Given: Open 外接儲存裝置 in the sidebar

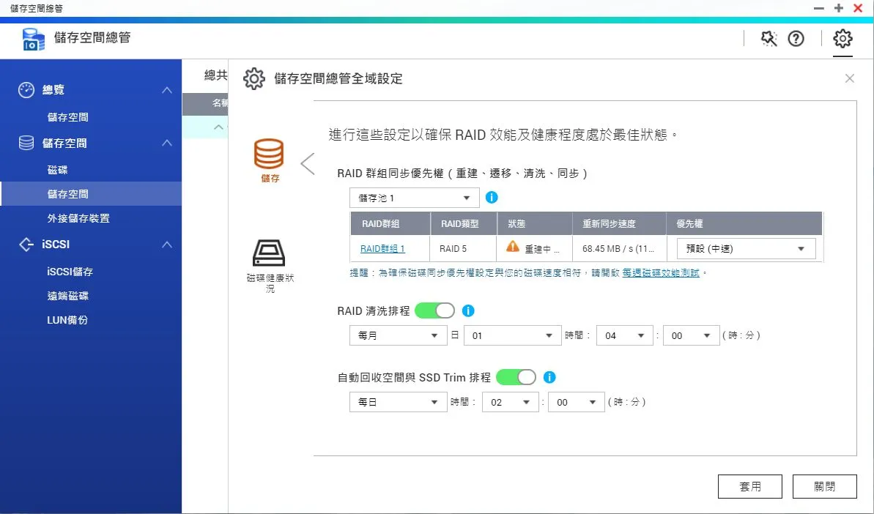Looking at the screenshot, I should click(78, 218).
